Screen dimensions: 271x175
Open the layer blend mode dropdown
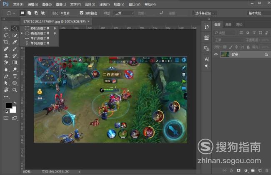228,40
